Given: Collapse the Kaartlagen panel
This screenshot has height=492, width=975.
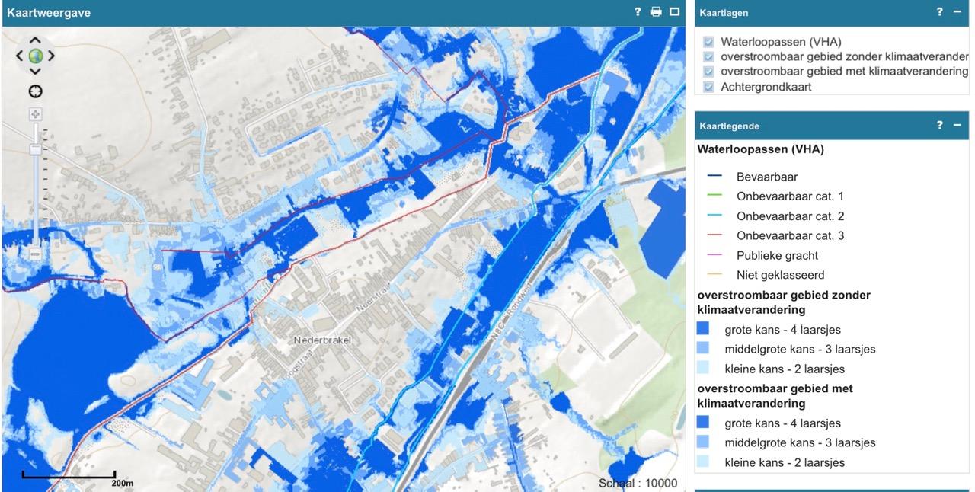Looking at the screenshot, I should pos(957,12).
